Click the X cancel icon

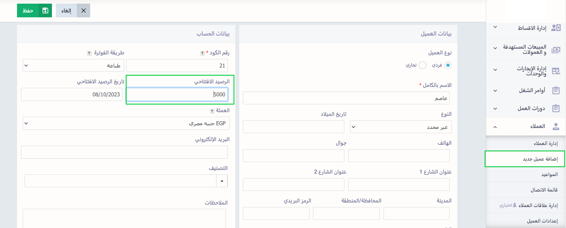click(84, 11)
